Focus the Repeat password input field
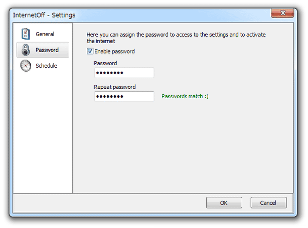Viewport: 308px width, 228px height. 124,96
